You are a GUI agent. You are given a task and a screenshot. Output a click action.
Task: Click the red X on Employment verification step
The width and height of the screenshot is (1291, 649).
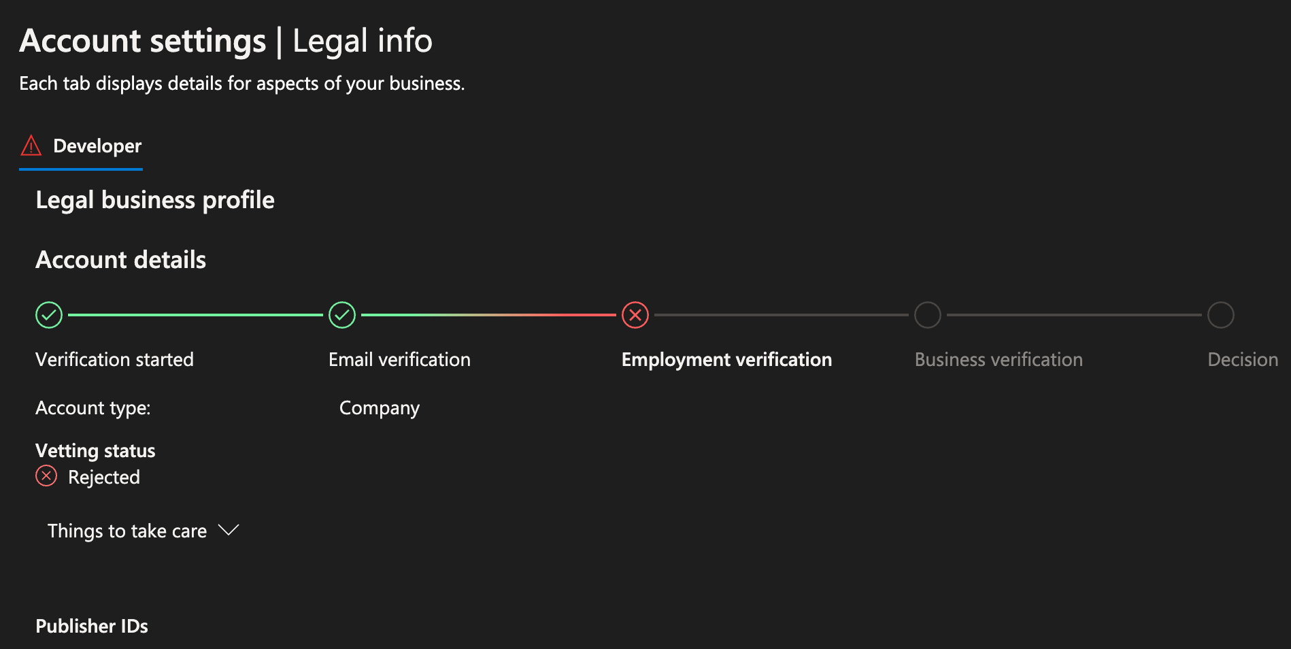(635, 315)
